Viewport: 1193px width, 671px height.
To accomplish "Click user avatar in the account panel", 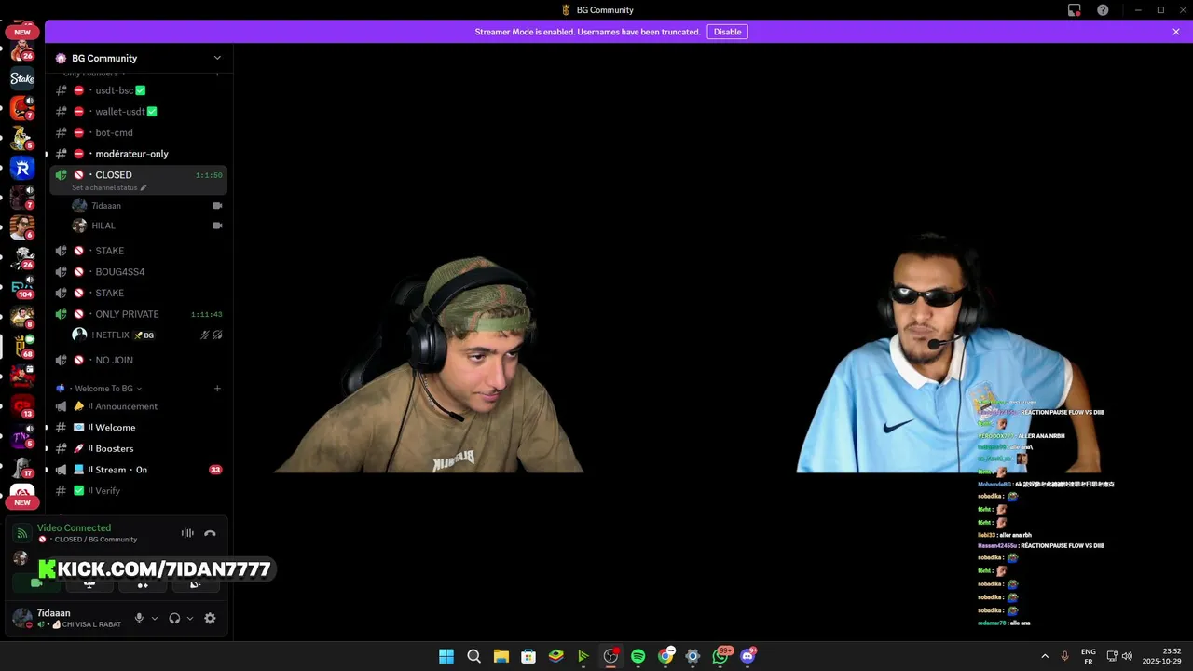I will [21, 617].
